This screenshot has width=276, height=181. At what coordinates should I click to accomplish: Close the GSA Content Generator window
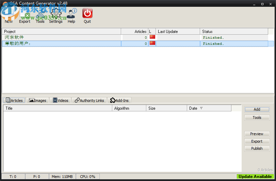pyautogui.click(x=271, y=4)
